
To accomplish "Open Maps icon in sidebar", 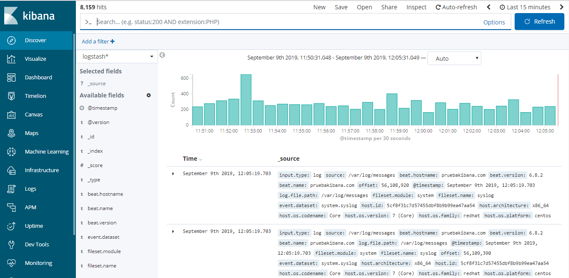I will coord(11,133).
